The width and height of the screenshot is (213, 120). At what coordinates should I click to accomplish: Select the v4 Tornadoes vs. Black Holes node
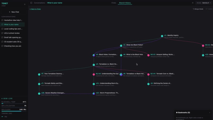click(x=94, y=65)
